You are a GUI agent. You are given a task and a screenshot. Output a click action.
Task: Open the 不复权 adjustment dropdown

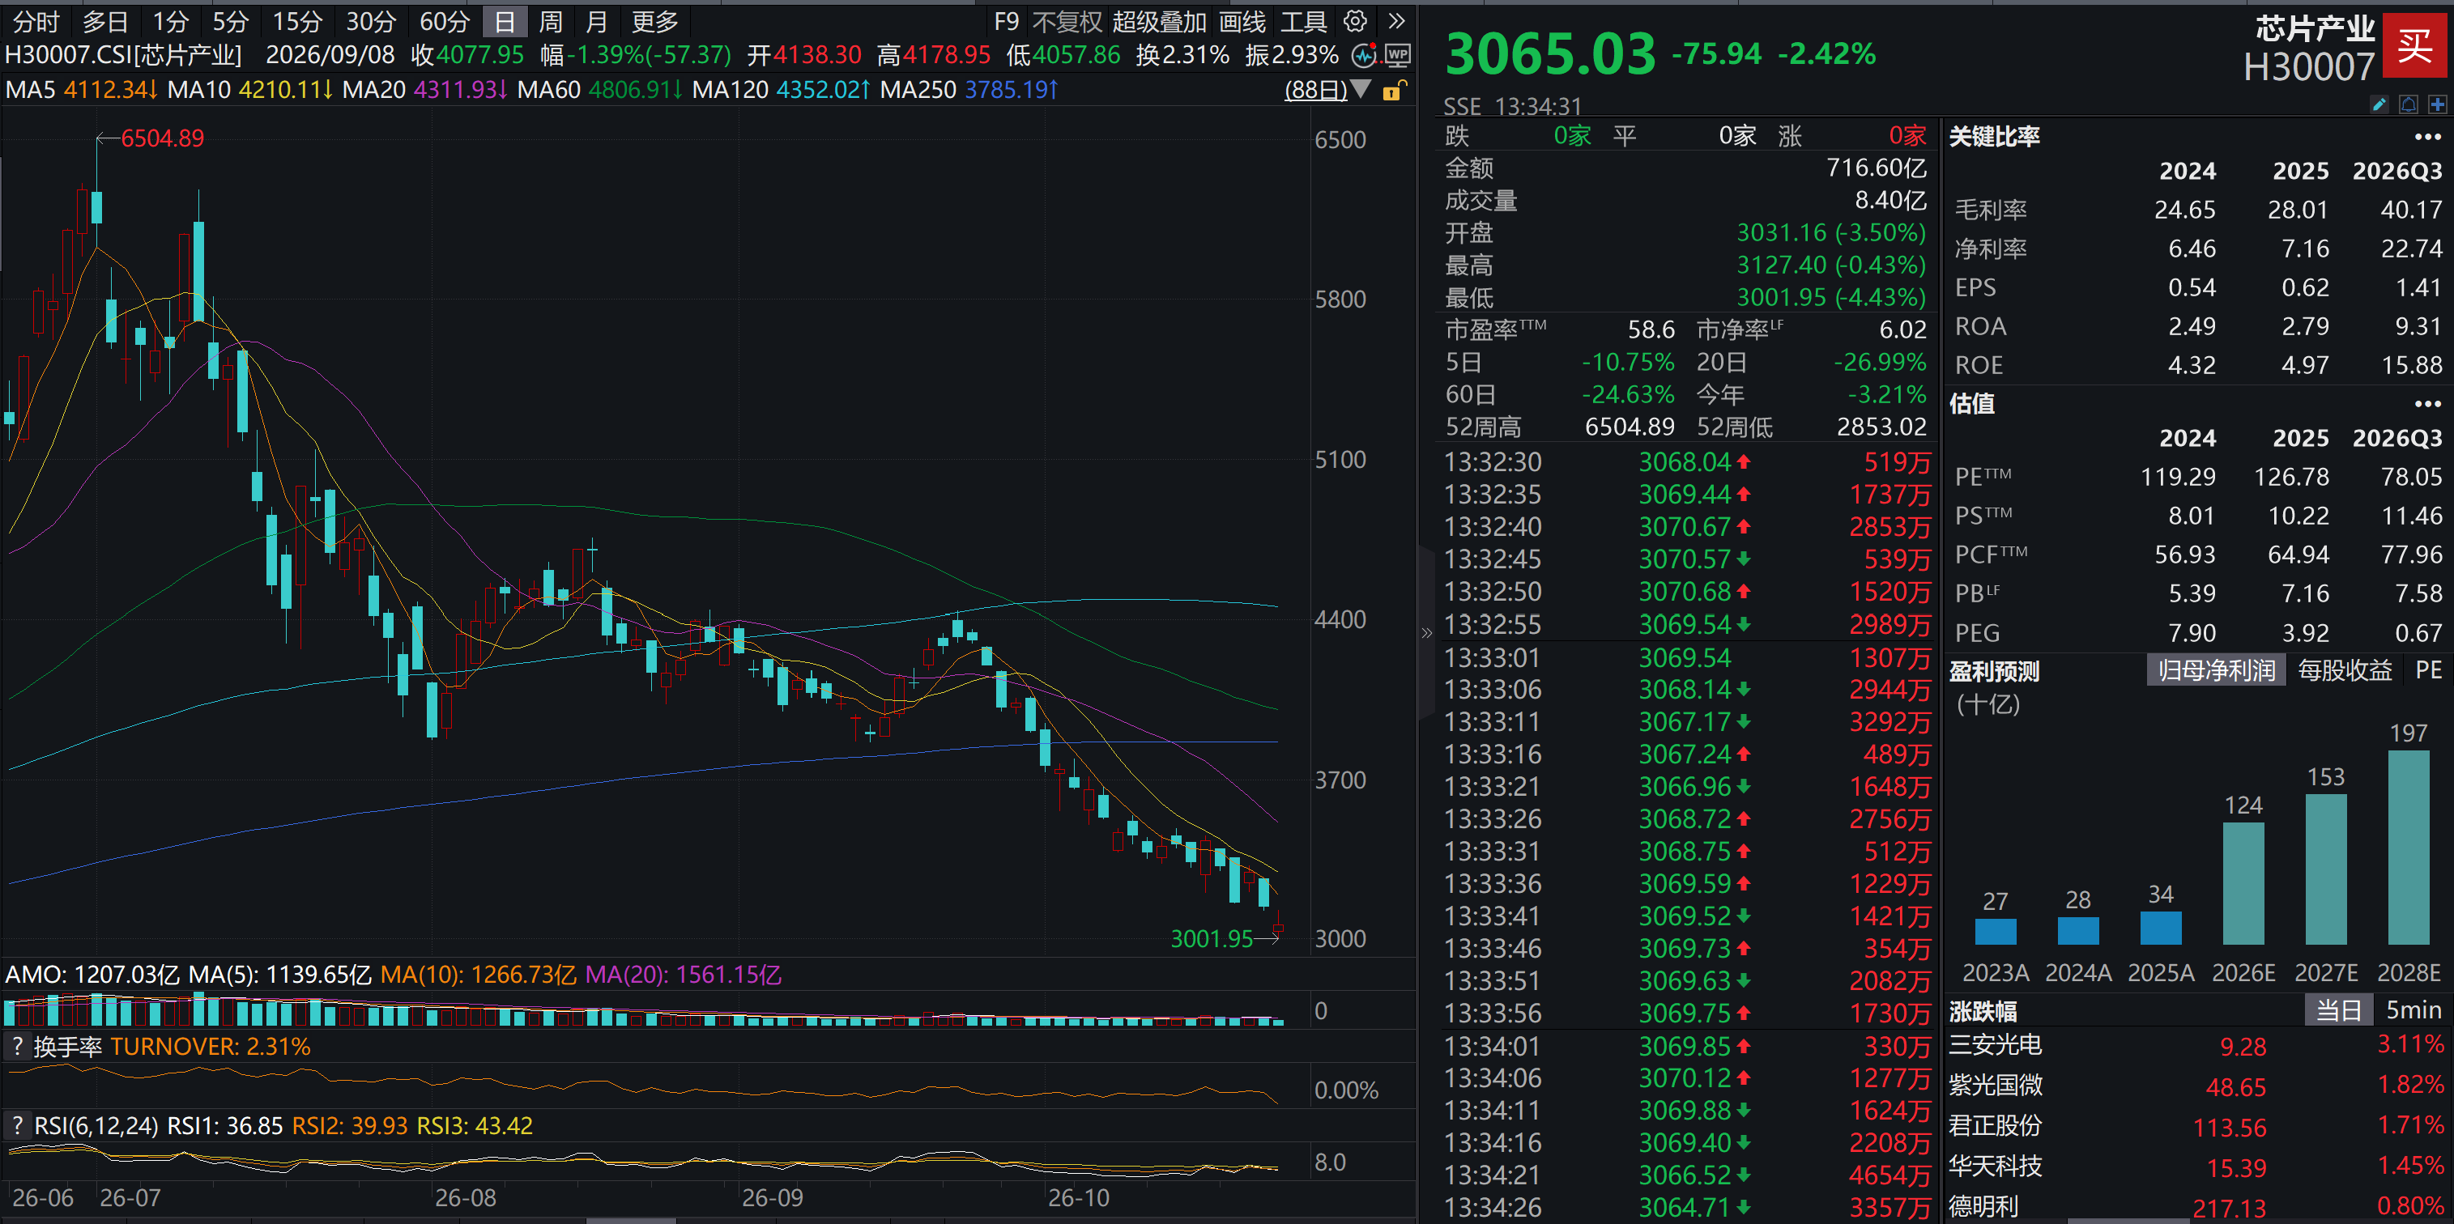(x=1067, y=21)
